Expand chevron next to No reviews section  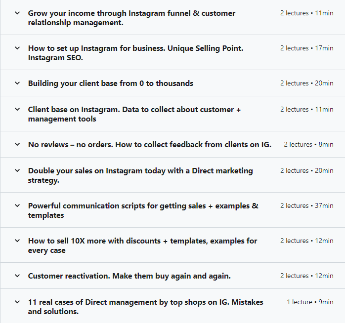17,144
